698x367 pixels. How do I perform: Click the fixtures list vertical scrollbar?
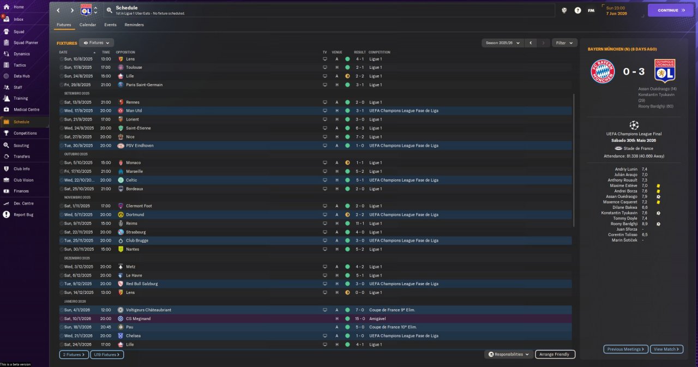pos(574,160)
